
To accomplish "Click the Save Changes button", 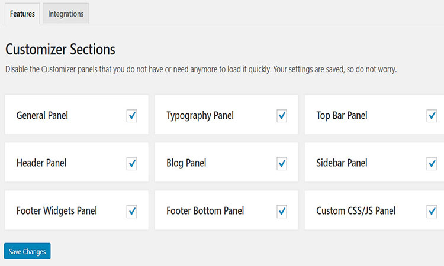I will (x=27, y=251).
